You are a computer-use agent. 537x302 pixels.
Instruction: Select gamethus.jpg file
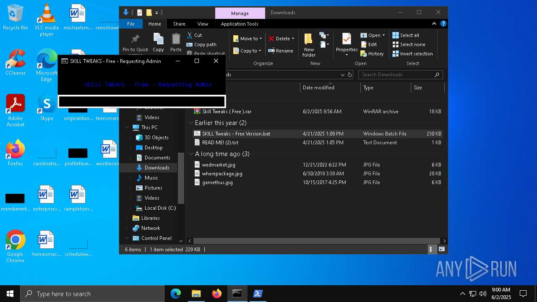(318, 182)
